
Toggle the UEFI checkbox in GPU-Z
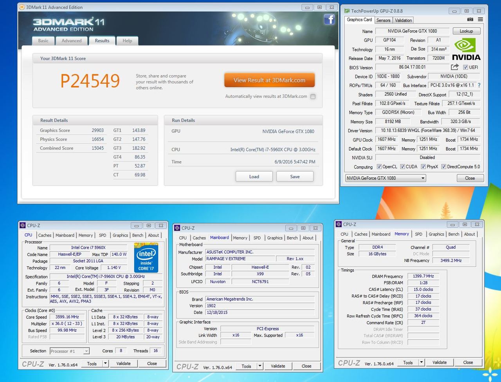[x=465, y=67]
